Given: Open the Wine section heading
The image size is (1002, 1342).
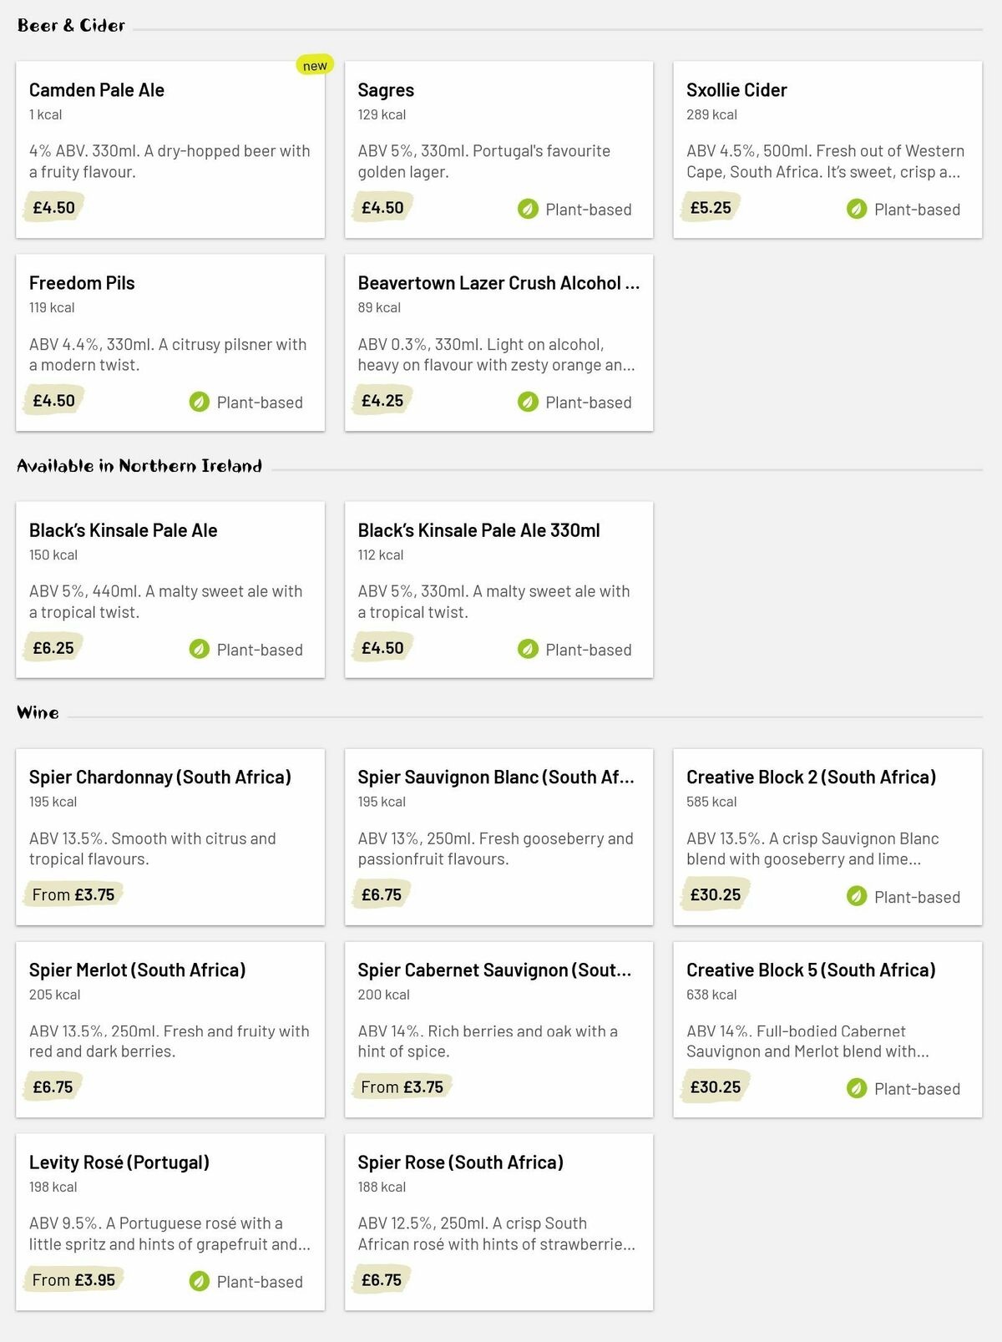Looking at the screenshot, I should point(37,712).
